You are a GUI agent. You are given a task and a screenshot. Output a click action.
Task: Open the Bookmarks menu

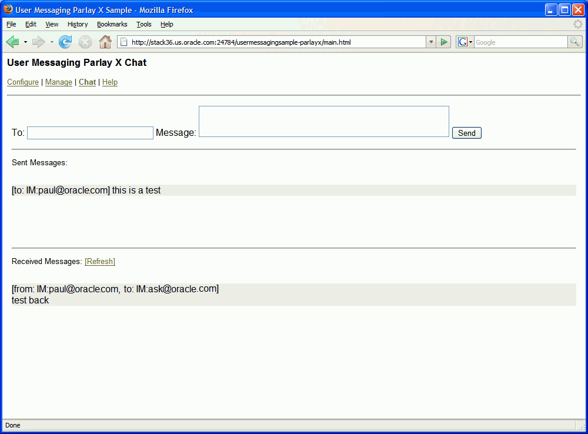(112, 24)
